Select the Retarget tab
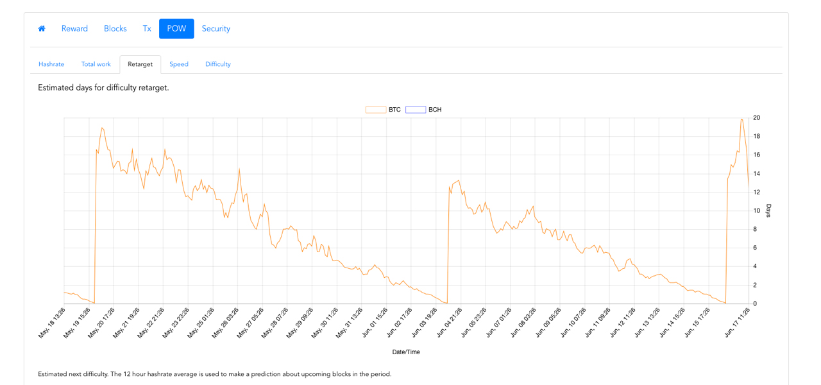Screen dimensions: 821x385 pyautogui.click(x=140, y=64)
